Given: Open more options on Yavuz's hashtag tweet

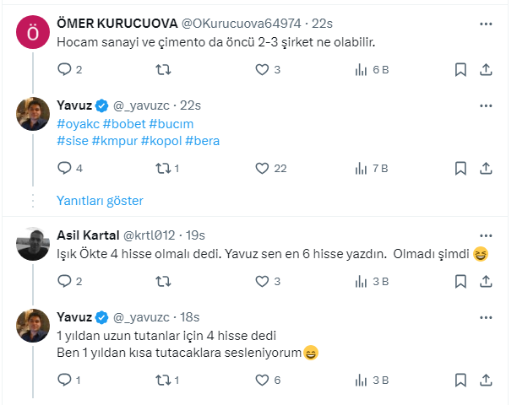Looking at the screenshot, I should [485, 105].
